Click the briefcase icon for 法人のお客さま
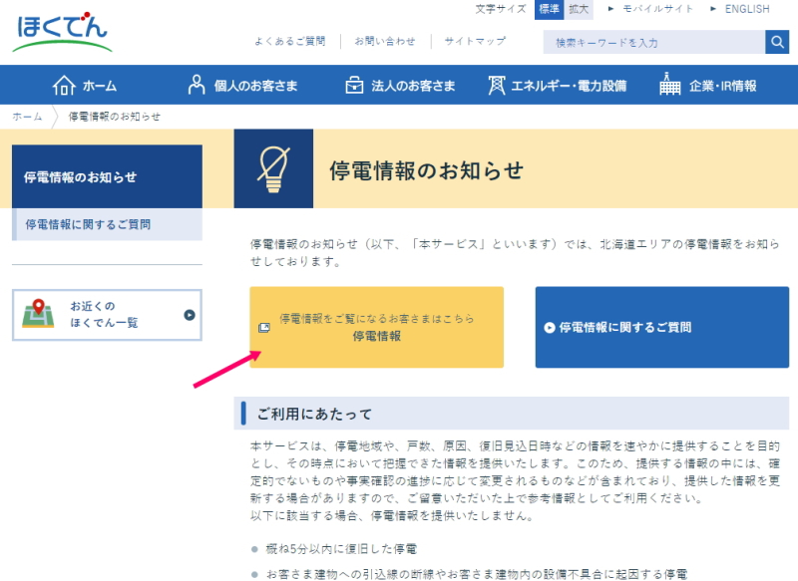Viewport: 798px width, 581px height. pyautogui.click(x=354, y=86)
